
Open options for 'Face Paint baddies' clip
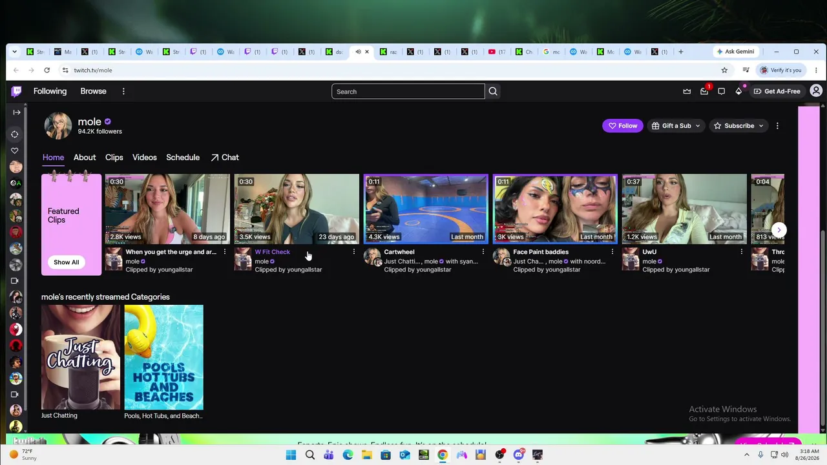click(x=612, y=252)
